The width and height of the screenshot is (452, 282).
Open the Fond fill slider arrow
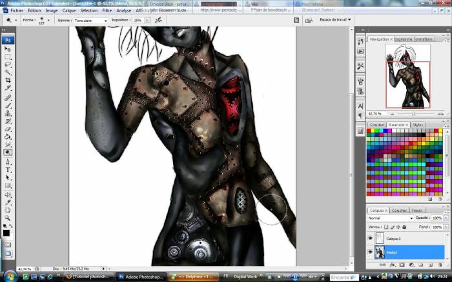click(446, 227)
